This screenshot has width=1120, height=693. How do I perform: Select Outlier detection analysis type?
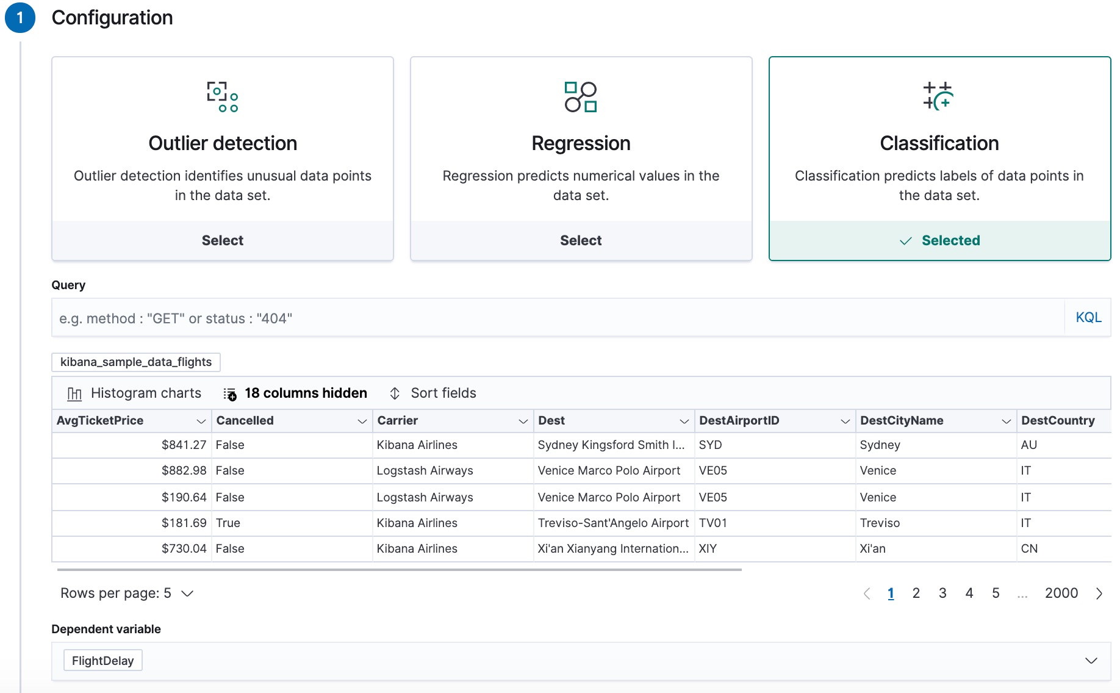pyautogui.click(x=222, y=240)
